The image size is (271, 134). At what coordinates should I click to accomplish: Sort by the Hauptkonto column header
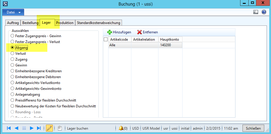tap(170, 39)
